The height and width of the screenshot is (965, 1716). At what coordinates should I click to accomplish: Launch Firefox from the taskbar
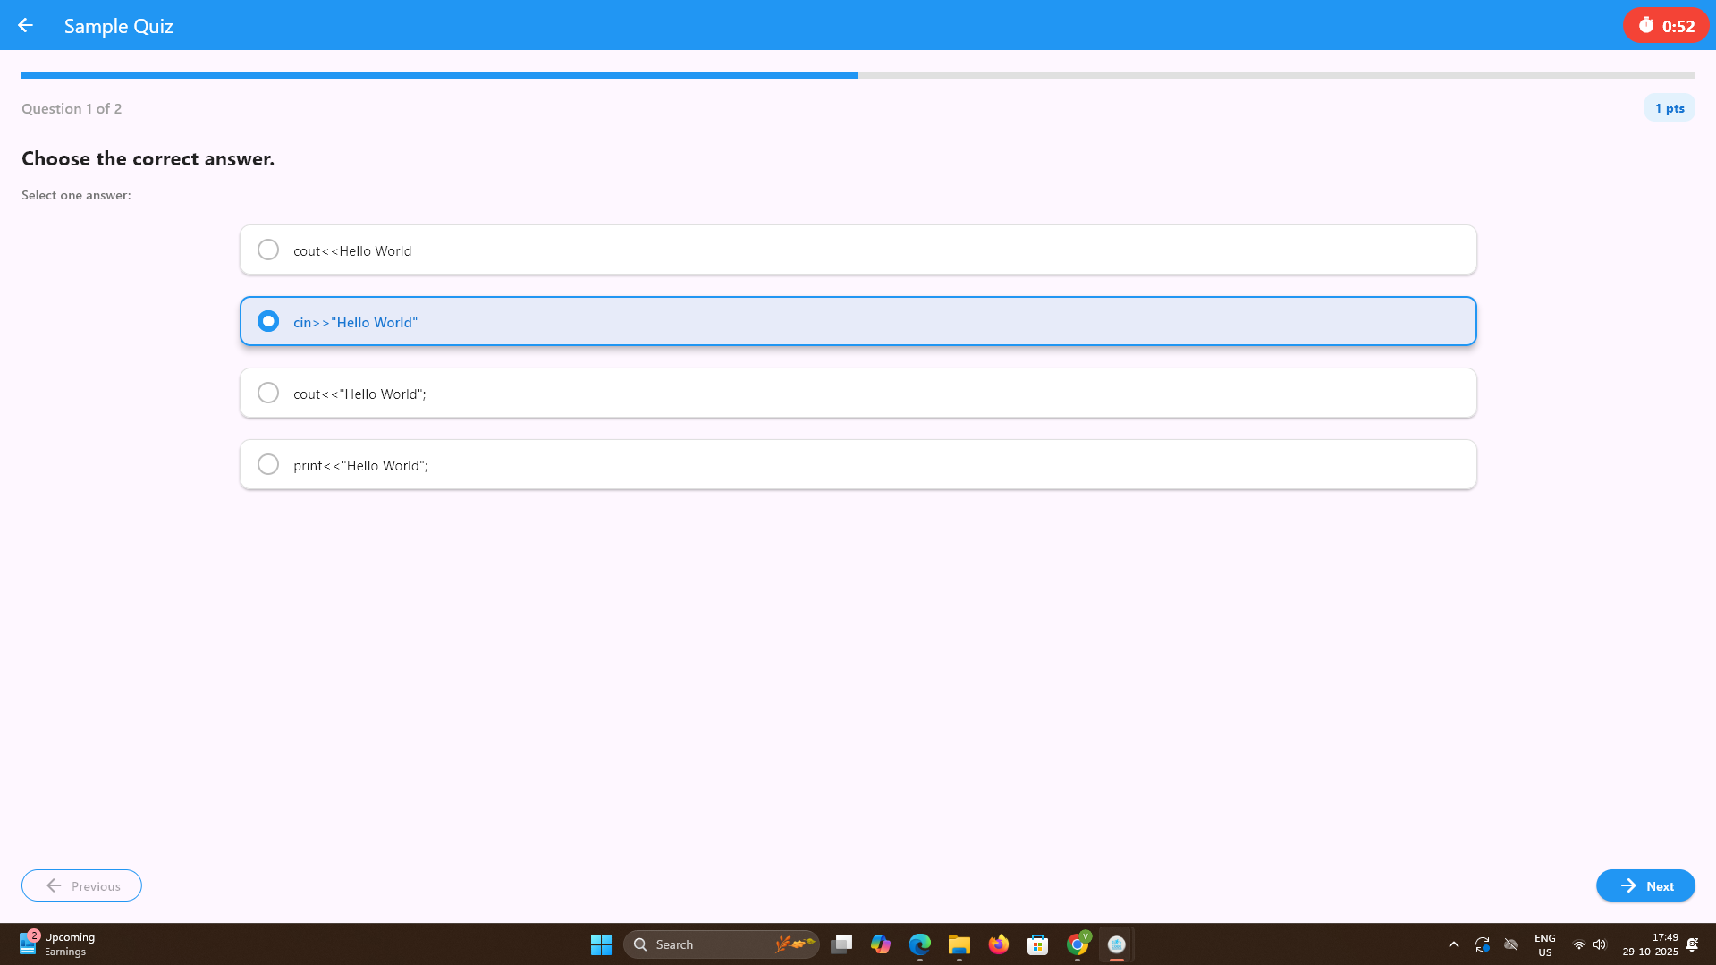pos(999,944)
